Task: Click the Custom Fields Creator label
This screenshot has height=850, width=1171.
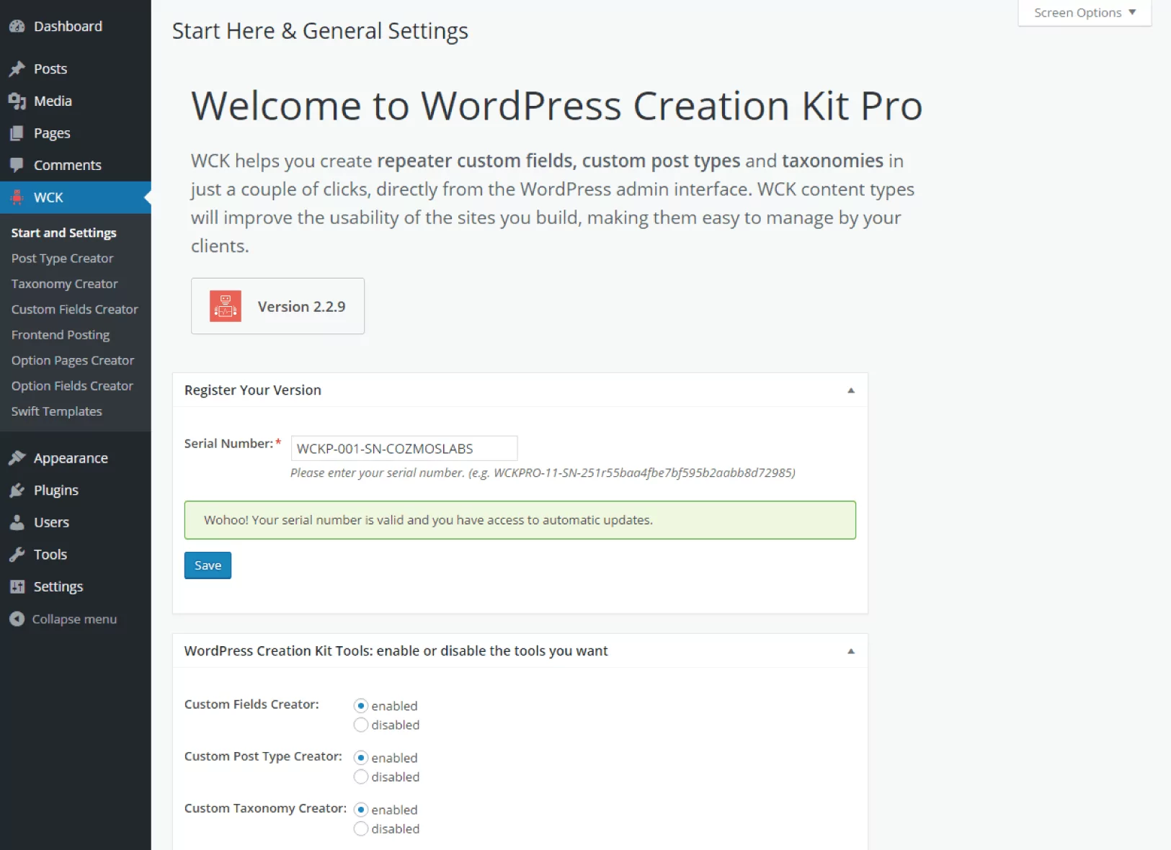Action: [251, 704]
